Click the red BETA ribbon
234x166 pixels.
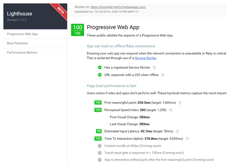click(61, 11)
